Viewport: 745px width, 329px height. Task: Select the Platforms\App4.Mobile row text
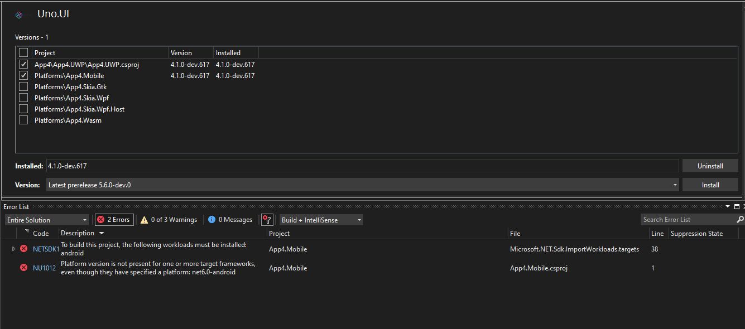click(x=69, y=76)
